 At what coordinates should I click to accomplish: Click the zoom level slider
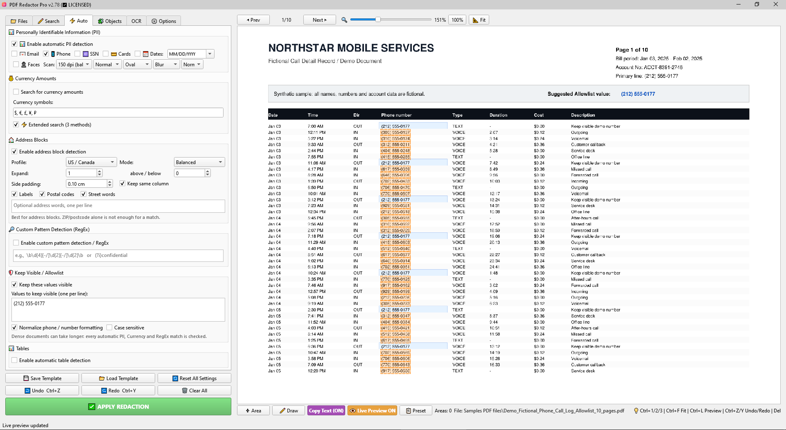click(391, 19)
